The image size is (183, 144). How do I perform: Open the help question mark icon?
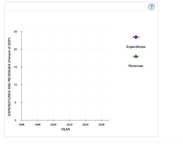point(152,7)
